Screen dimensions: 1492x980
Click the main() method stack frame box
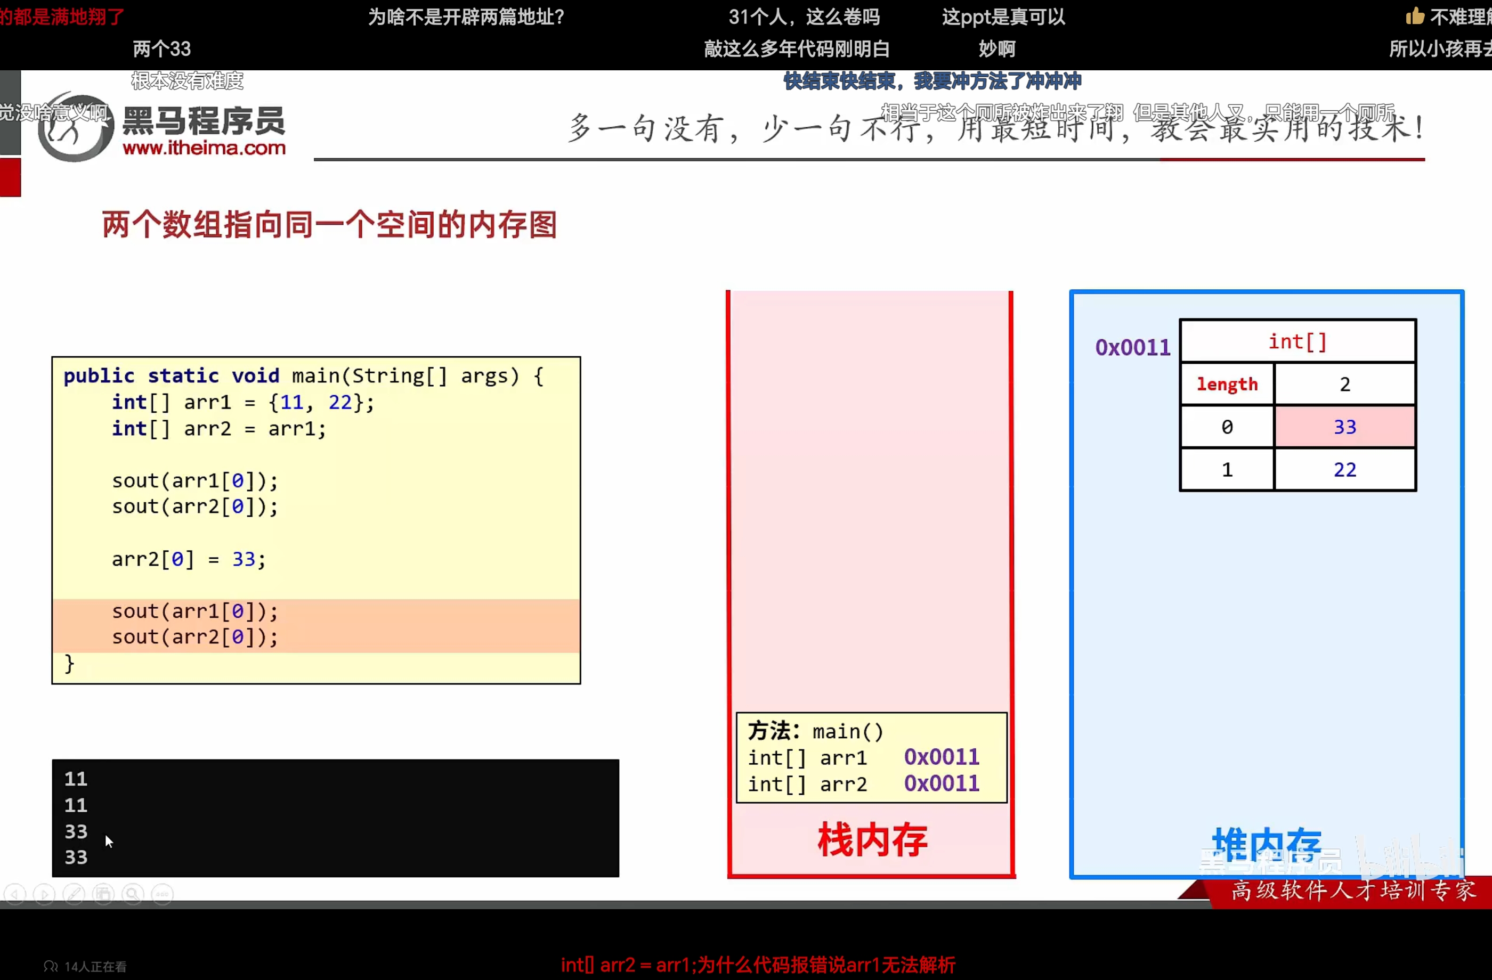(x=871, y=757)
